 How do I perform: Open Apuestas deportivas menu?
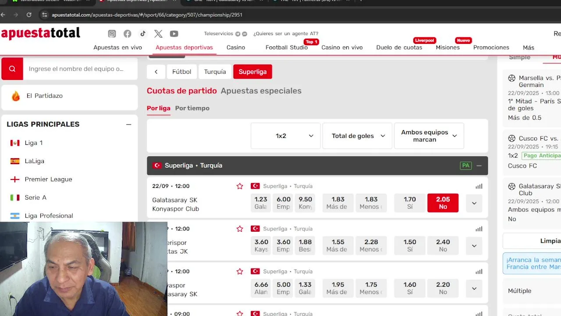184,47
